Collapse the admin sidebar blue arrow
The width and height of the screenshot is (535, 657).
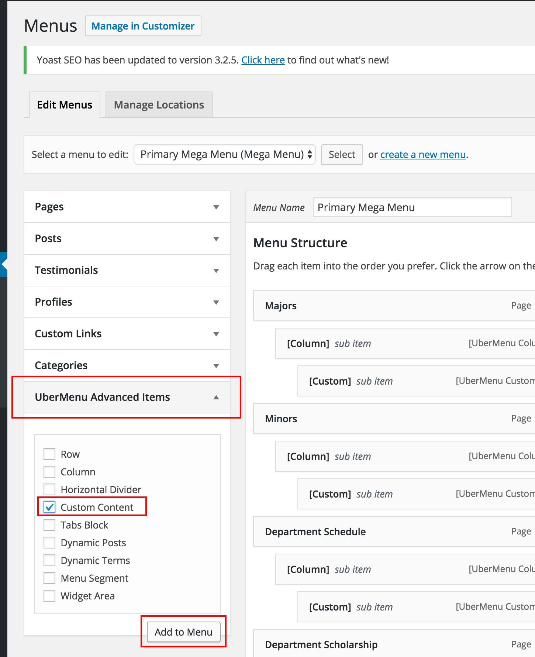[x=4, y=264]
